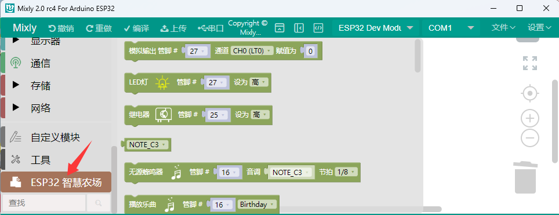Open the 高 level dropdown in 继电器 block
The image size is (559, 215).
click(x=260, y=115)
